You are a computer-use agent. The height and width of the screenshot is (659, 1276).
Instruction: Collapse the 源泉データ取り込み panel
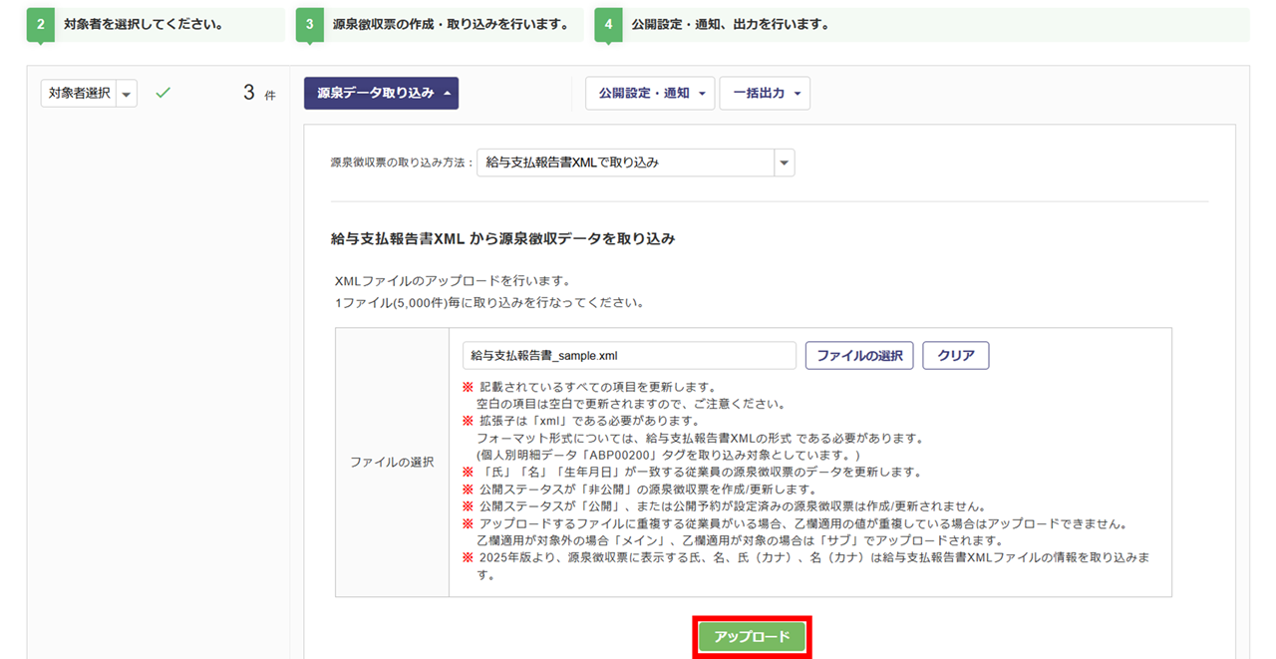tap(381, 93)
